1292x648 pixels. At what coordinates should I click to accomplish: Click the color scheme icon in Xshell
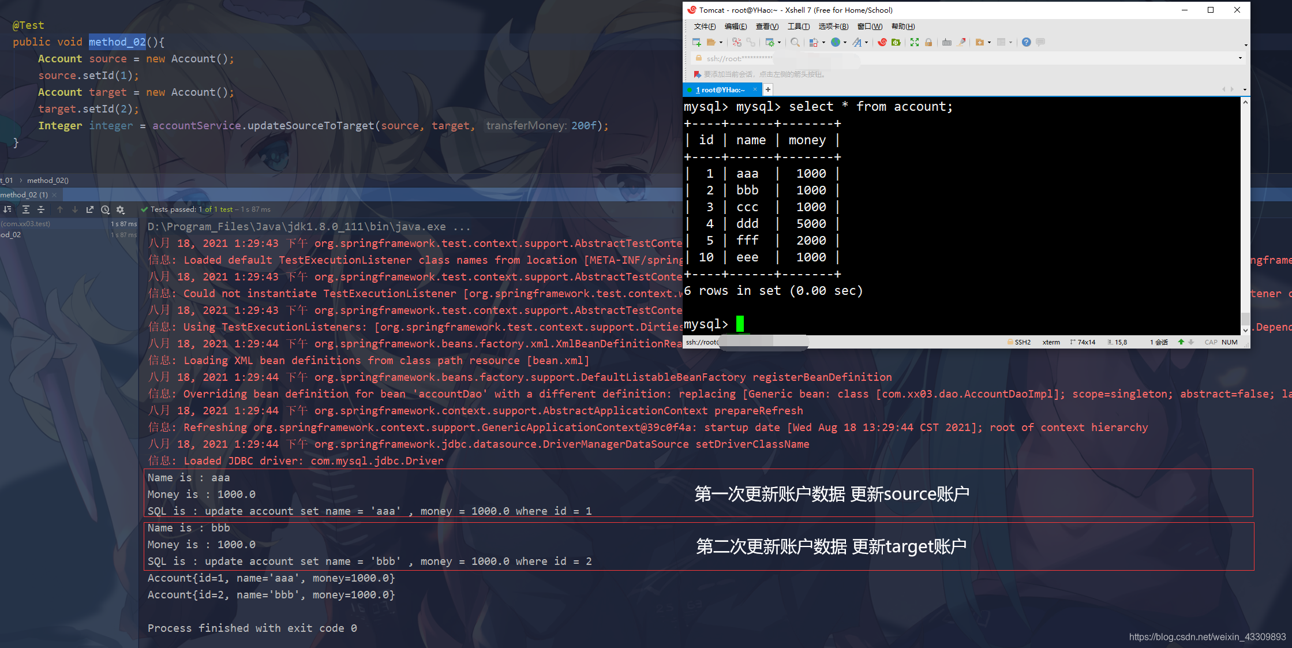tap(814, 42)
